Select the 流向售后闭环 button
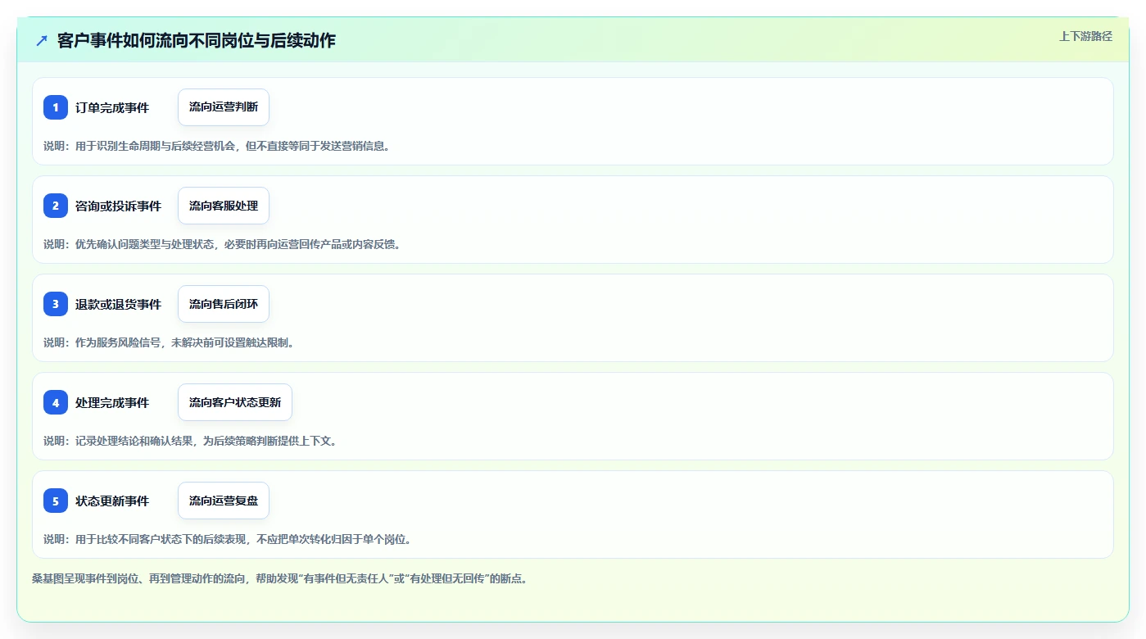 pos(224,304)
